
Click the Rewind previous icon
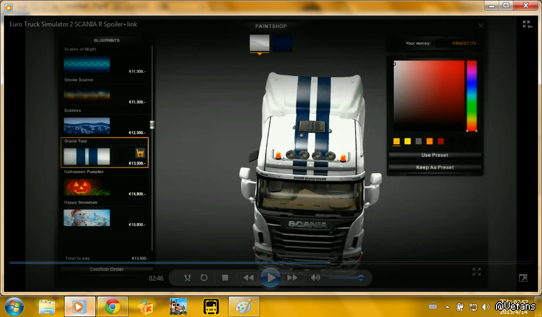(248, 277)
